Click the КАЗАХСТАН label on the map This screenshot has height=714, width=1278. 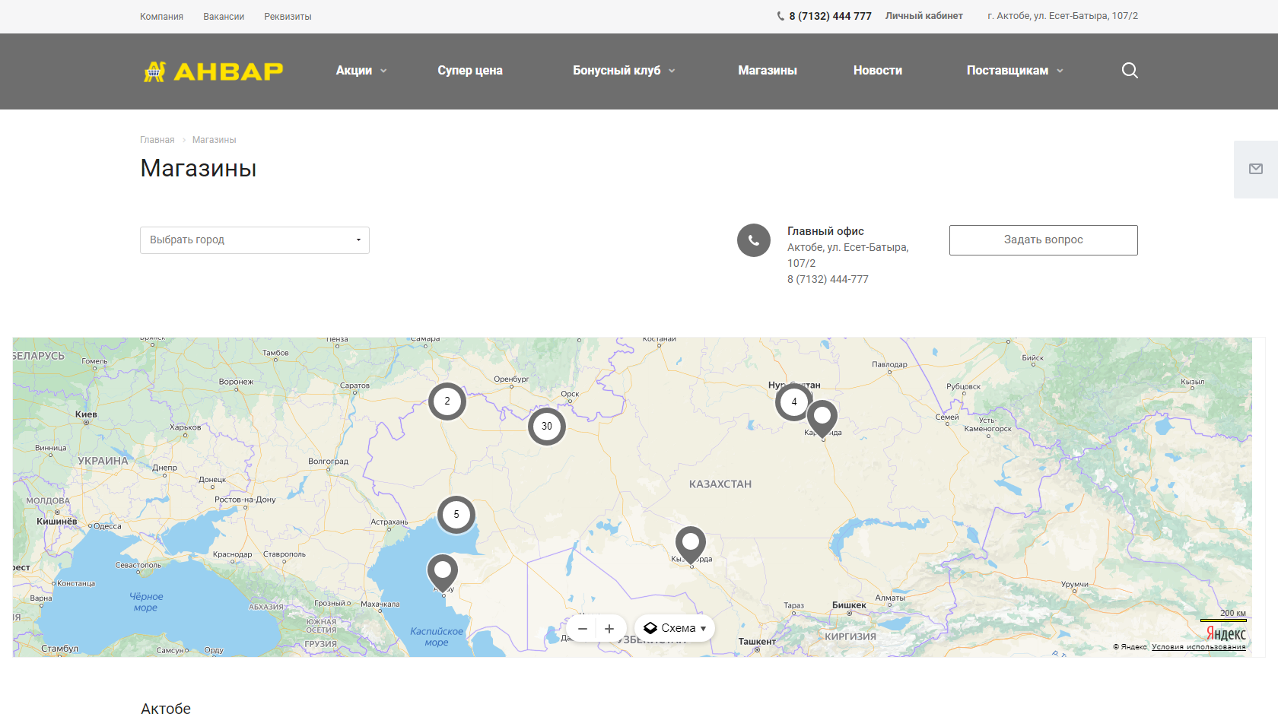coord(720,484)
